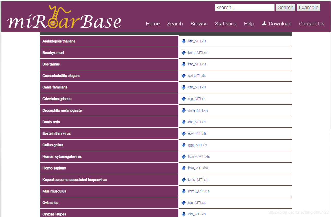
Task: Download cel_MTI.xls via its link
Action: 197,76
